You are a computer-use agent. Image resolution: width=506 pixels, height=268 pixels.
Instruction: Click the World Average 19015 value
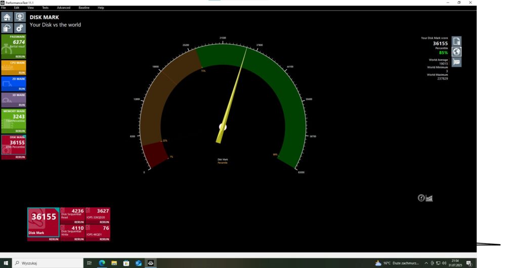pyautogui.click(x=443, y=64)
